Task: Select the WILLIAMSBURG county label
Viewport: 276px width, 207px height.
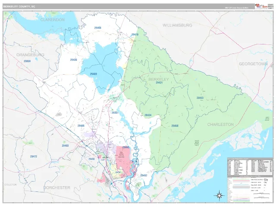Action: [177, 25]
